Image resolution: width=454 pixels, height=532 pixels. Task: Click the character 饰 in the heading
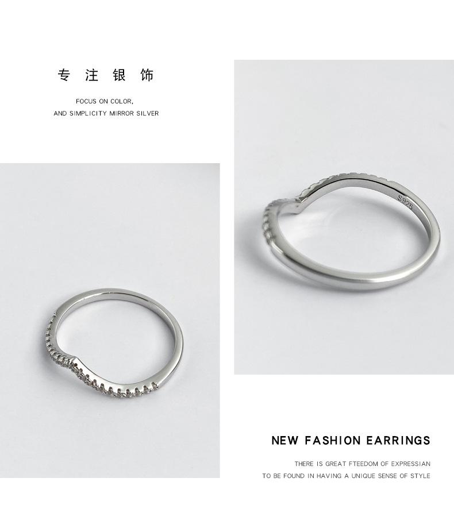147,75
